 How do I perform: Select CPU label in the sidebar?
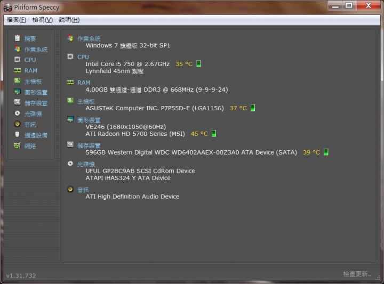(30, 60)
